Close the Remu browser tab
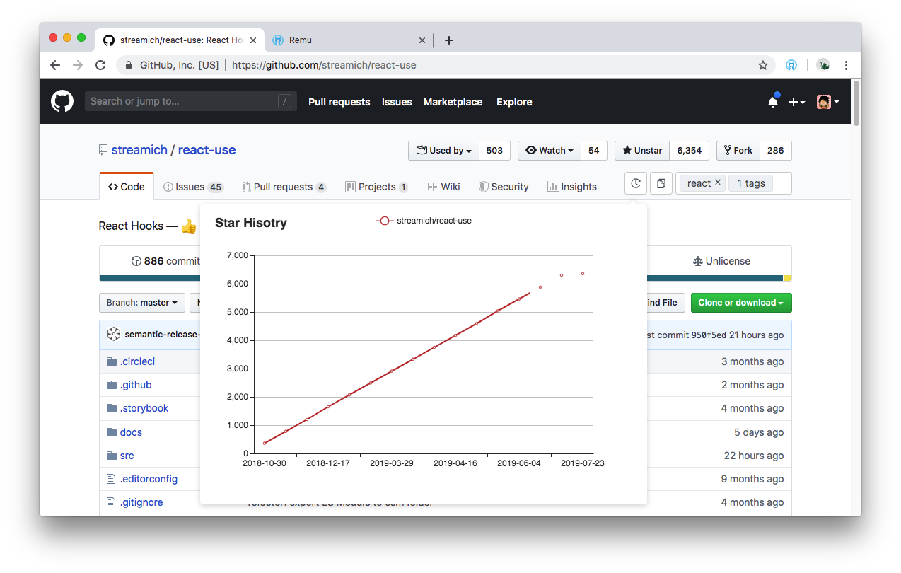This screenshot has width=901, height=573. click(422, 40)
